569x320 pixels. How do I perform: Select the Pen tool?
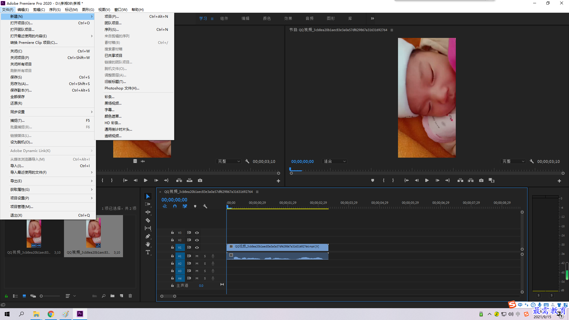(148, 236)
